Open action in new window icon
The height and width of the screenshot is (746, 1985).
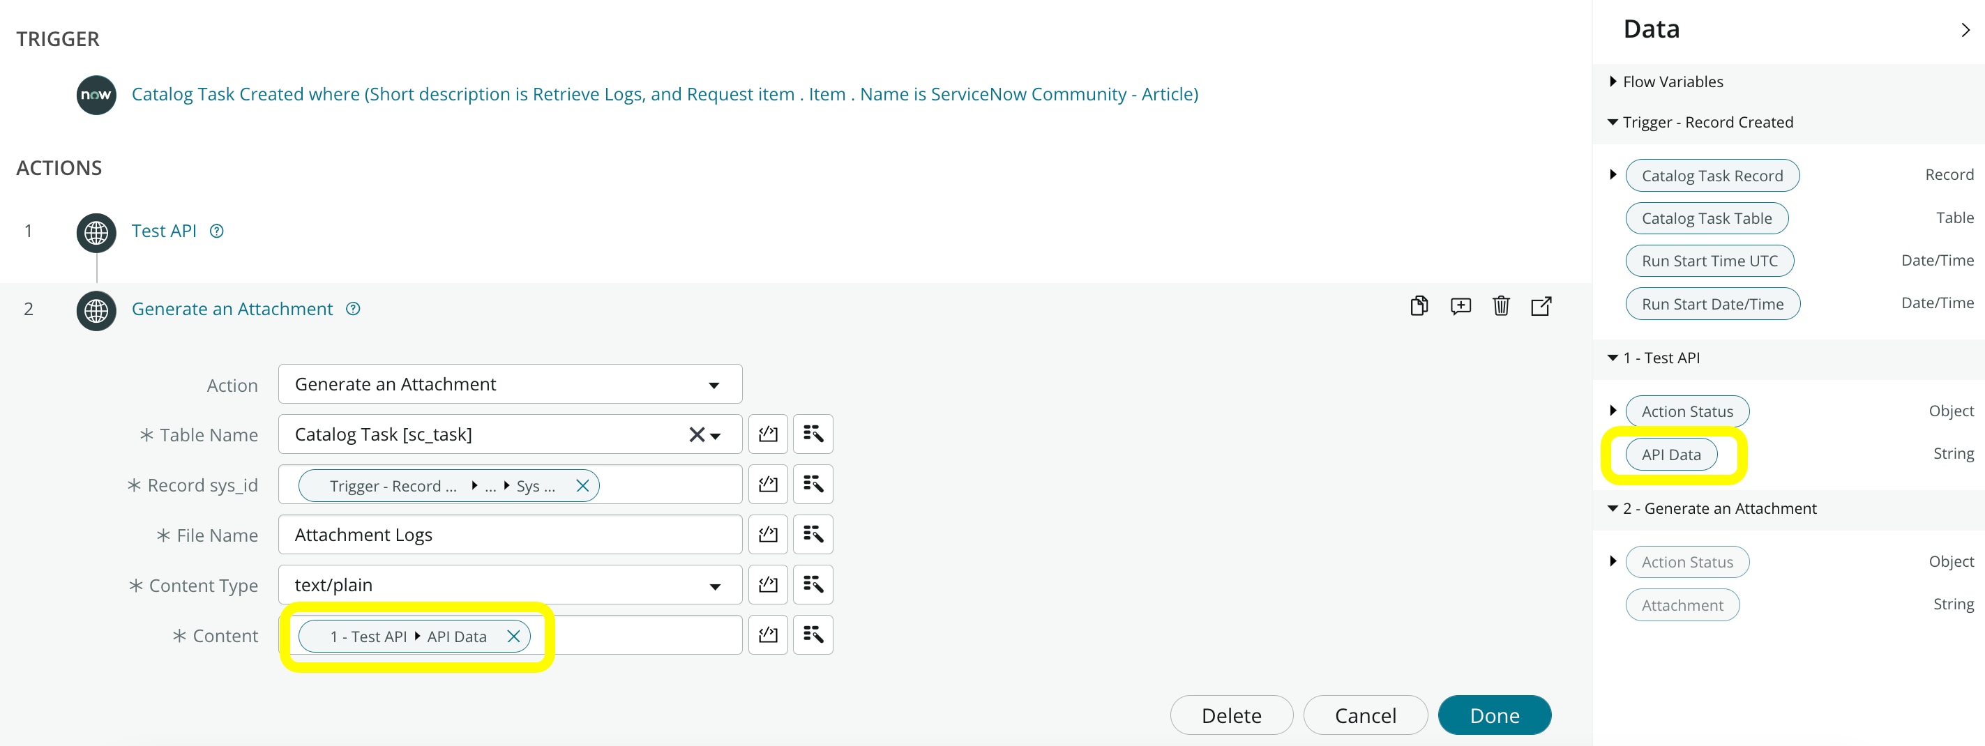point(1541,306)
